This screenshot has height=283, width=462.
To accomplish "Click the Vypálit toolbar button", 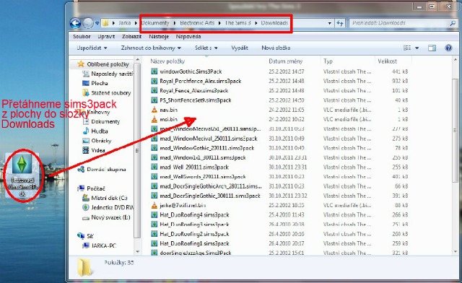I will (240, 48).
